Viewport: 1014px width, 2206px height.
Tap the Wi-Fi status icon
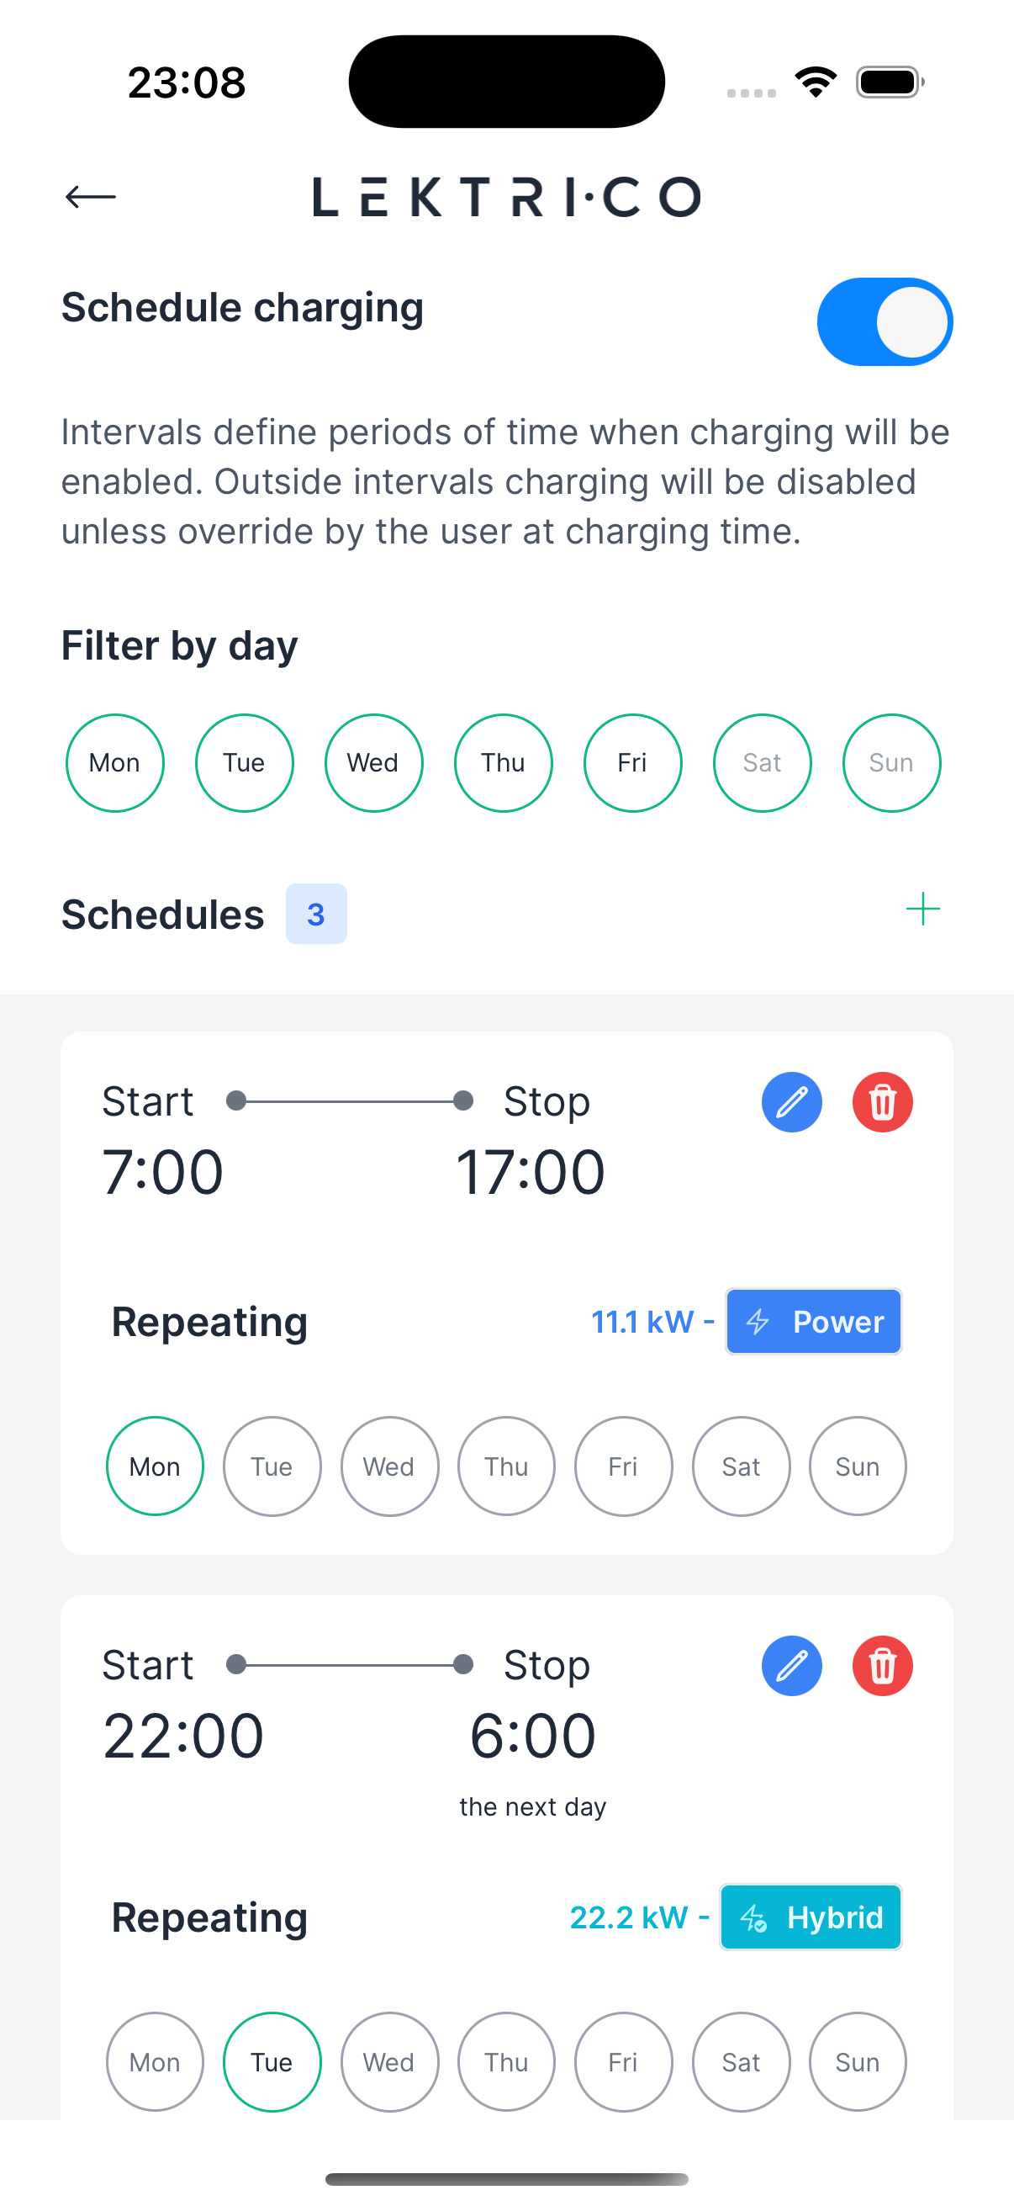click(816, 82)
